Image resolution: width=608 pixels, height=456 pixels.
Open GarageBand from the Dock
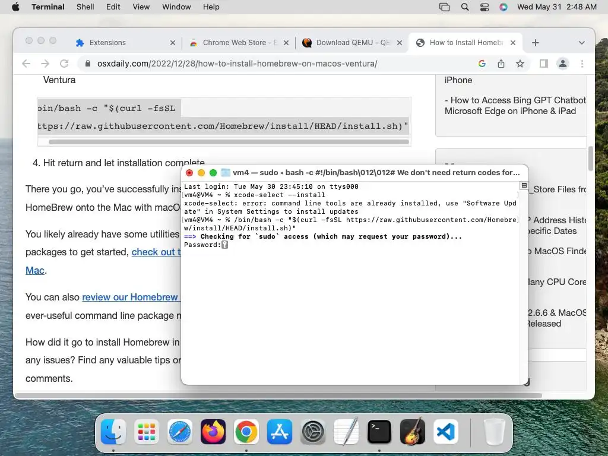pyautogui.click(x=413, y=432)
